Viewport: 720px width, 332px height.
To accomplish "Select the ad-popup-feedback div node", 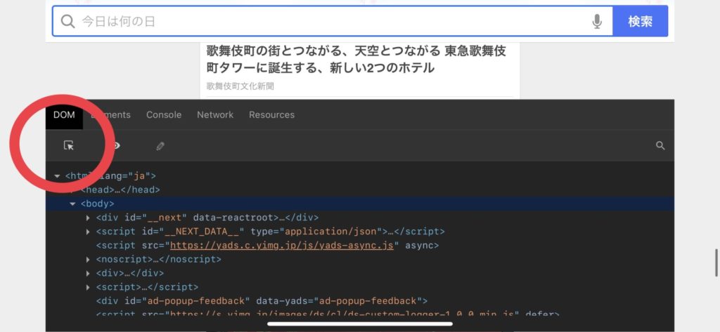I will [262, 300].
